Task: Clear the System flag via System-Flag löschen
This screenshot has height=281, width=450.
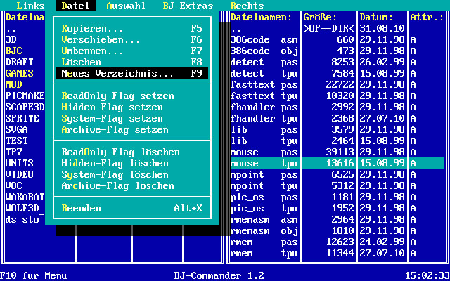Action: [x=115, y=174]
